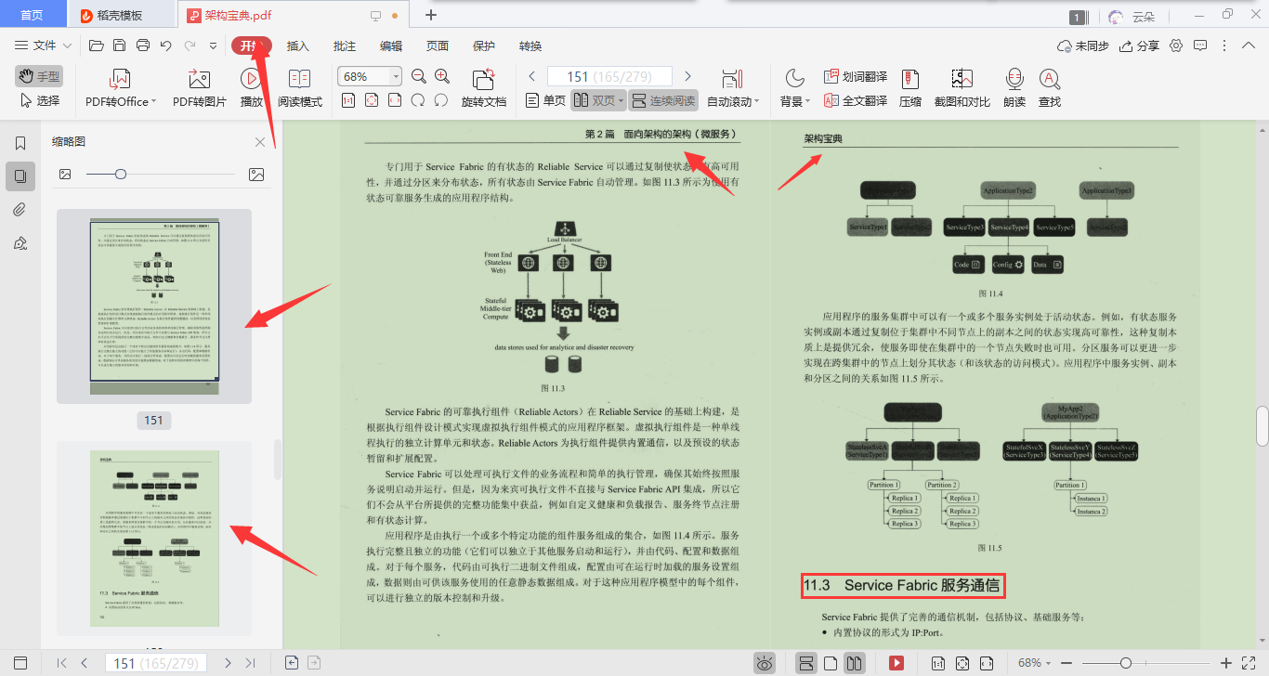Start slideshow with 播放
Image resolution: width=1269 pixels, height=676 pixels.
(x=251, y=88)
